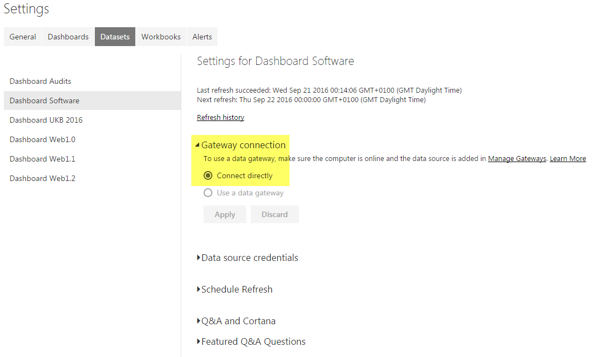Click the Discard button
Viewport: 594px width, 357px height.
[x=275, y=214]
